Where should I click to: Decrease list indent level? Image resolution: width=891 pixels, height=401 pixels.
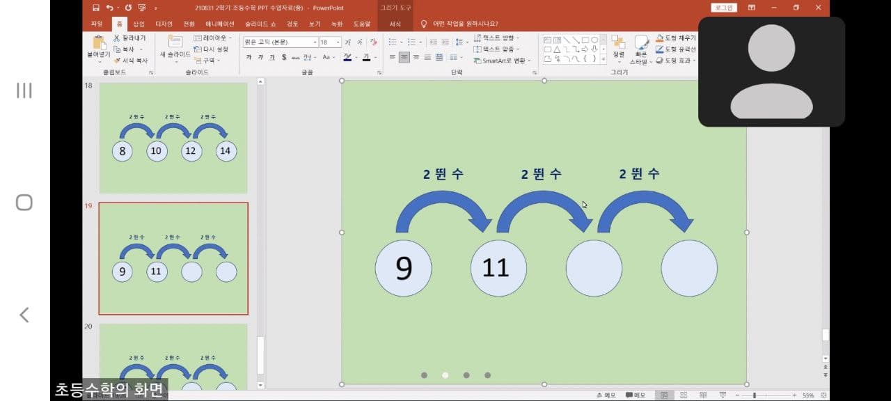[x=432, y=42]
